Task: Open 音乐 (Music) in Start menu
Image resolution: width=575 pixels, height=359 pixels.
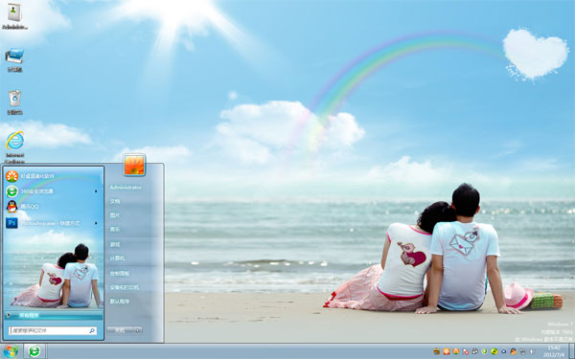Action: click(x=115, y=230)
